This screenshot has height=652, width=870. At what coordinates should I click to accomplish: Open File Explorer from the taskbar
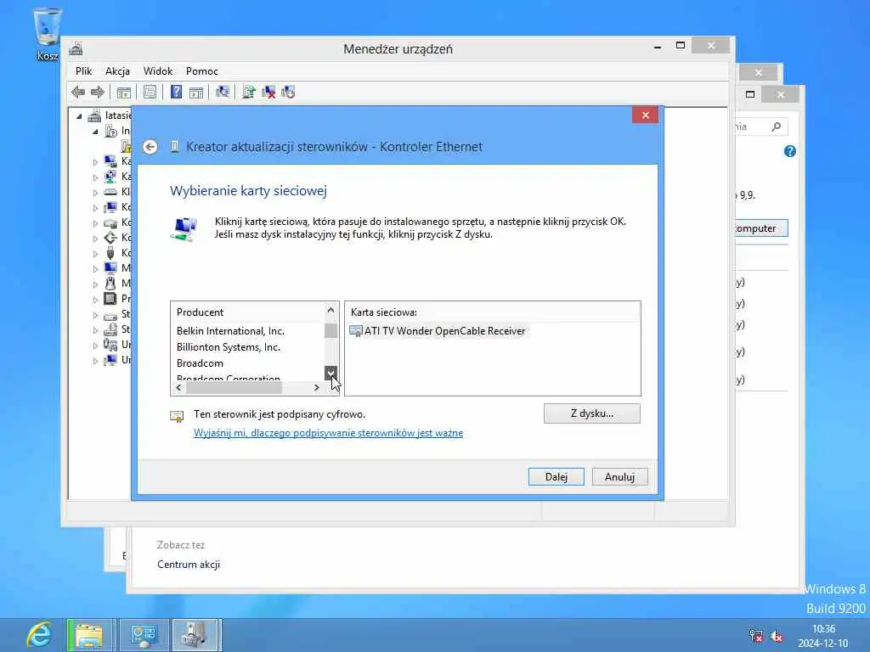click(x=91, y=635)
